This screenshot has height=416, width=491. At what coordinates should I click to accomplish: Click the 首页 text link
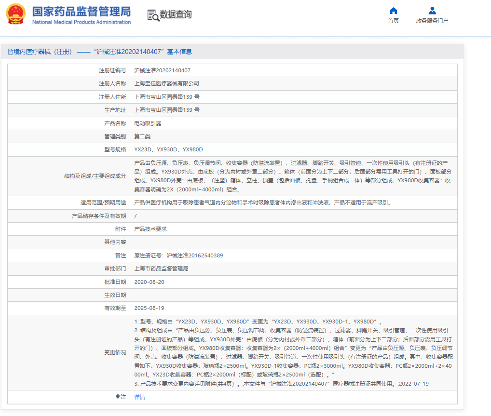(393, 21)
